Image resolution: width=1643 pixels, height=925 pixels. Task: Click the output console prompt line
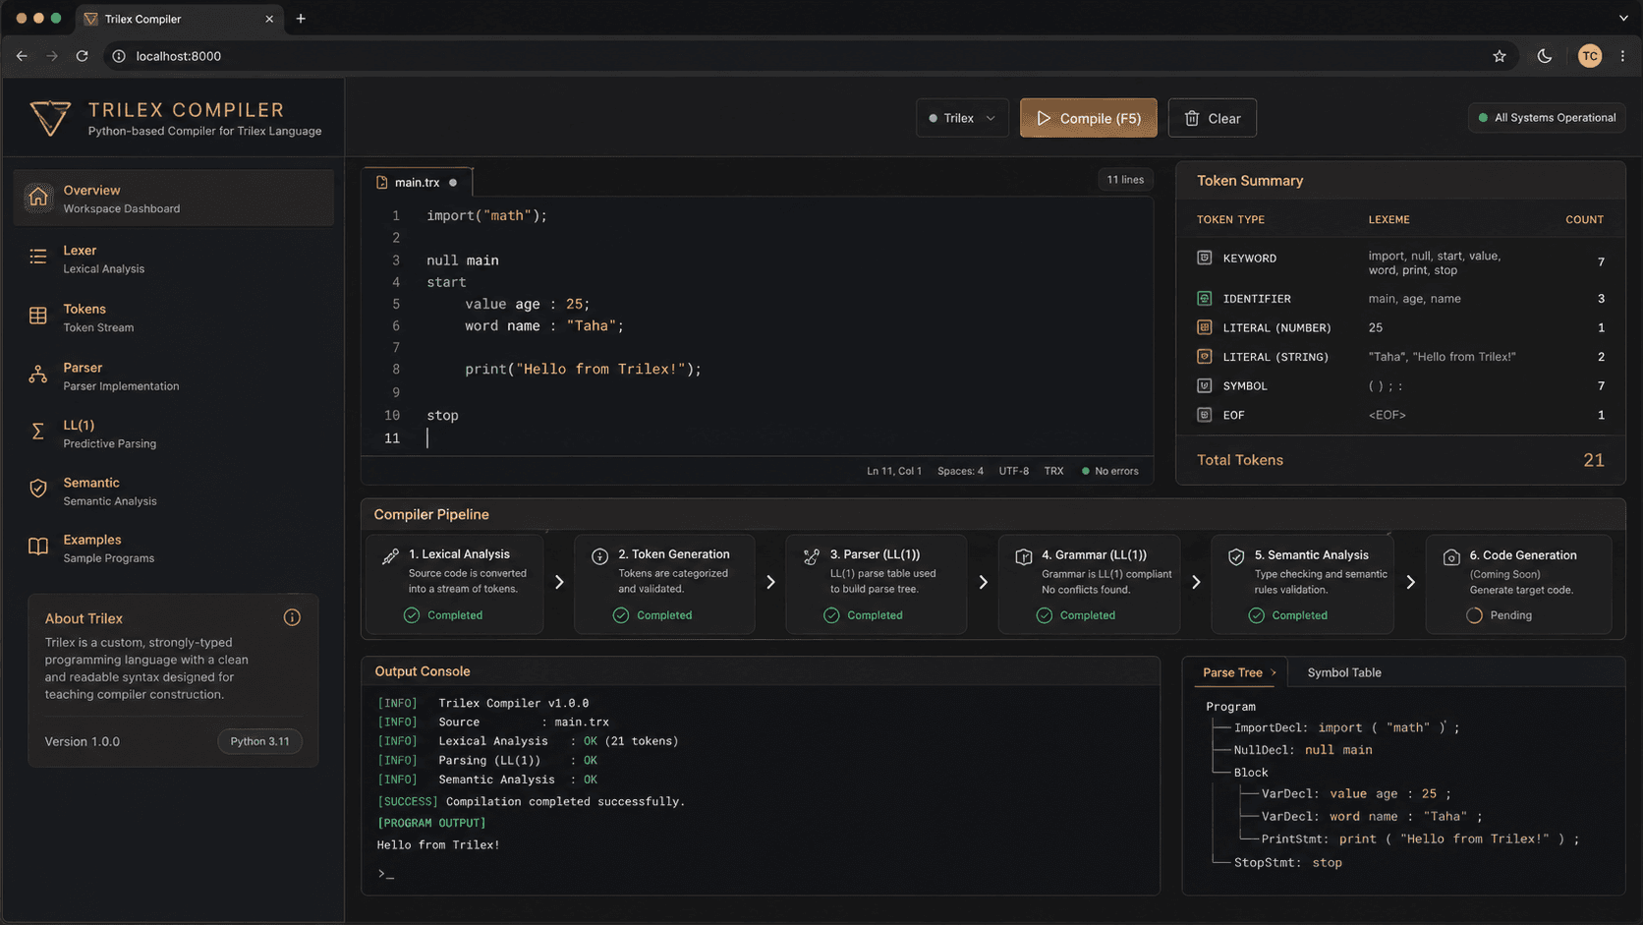385,874
